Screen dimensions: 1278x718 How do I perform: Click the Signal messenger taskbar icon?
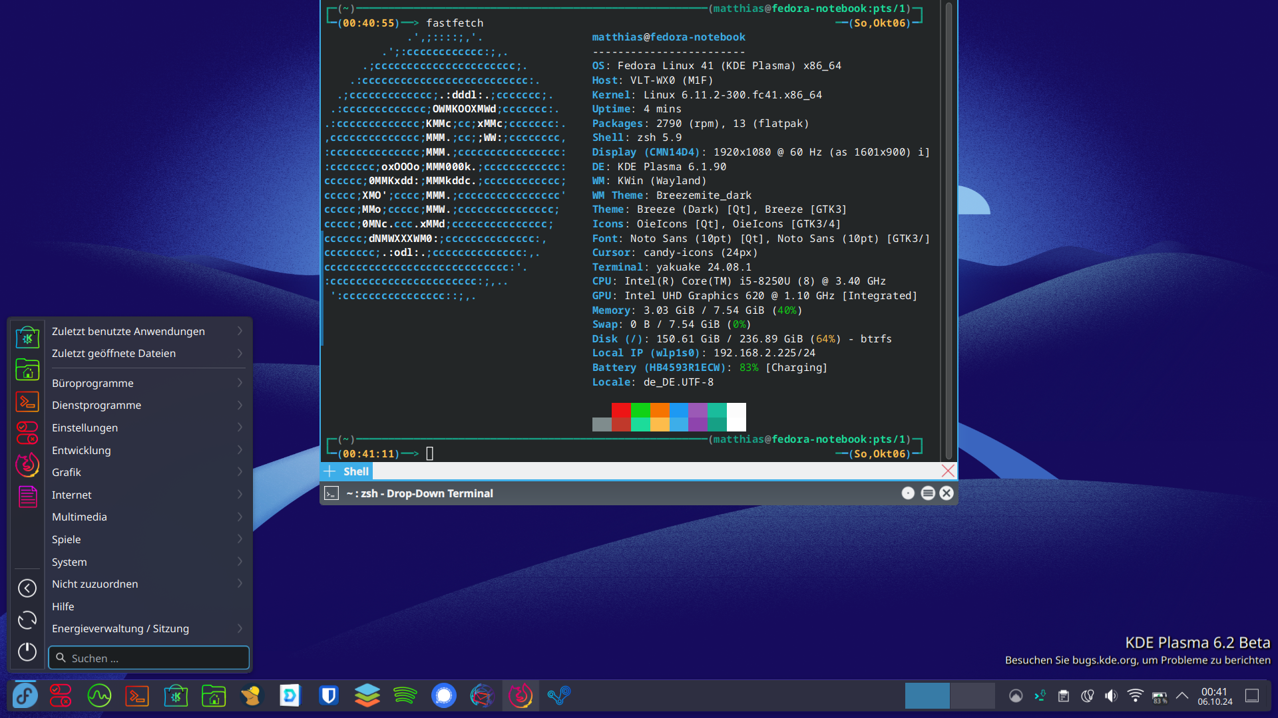443,696
